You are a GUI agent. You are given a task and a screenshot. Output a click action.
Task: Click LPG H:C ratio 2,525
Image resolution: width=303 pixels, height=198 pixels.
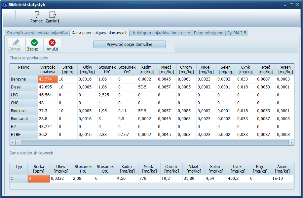coord(107,95)
